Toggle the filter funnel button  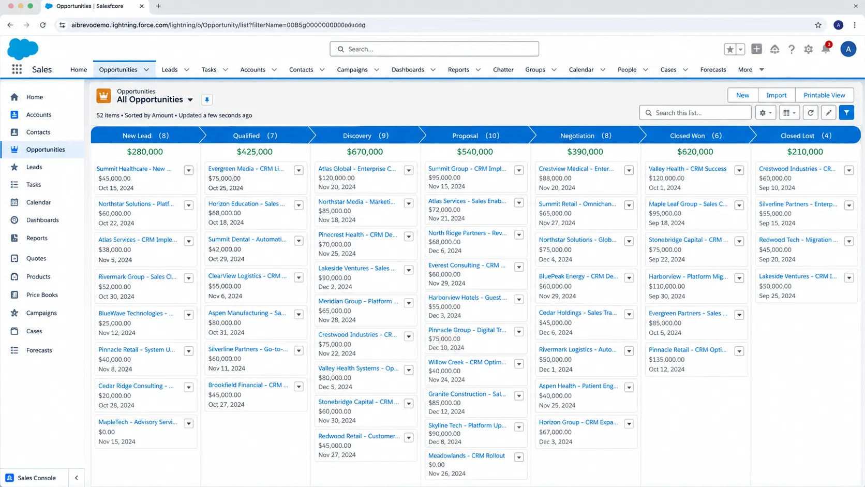[846, 113]
